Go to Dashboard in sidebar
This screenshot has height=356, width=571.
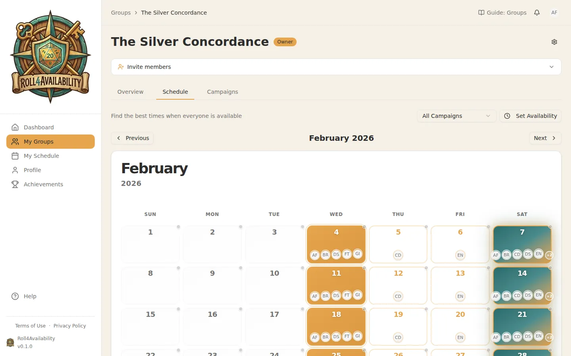(x=38, y=127)
